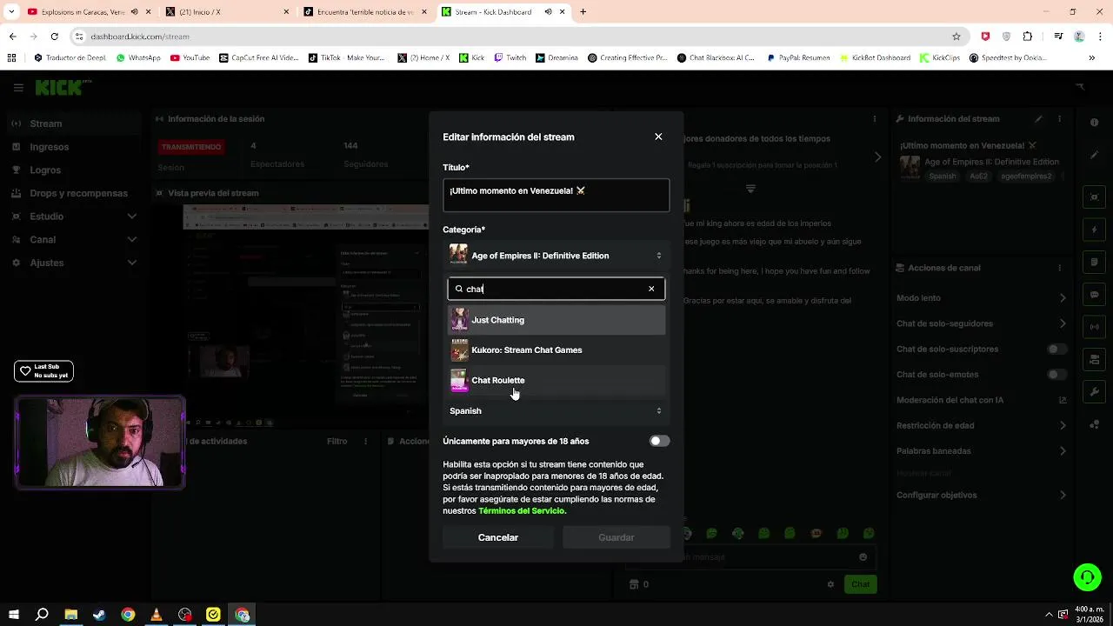This screenshot has height=626, width=1113.
Task: Open File Explorer from taskbar
Action: [x=71, y=615]
